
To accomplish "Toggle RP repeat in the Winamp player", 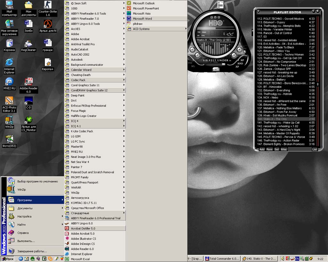I will (x=242, y=60).
